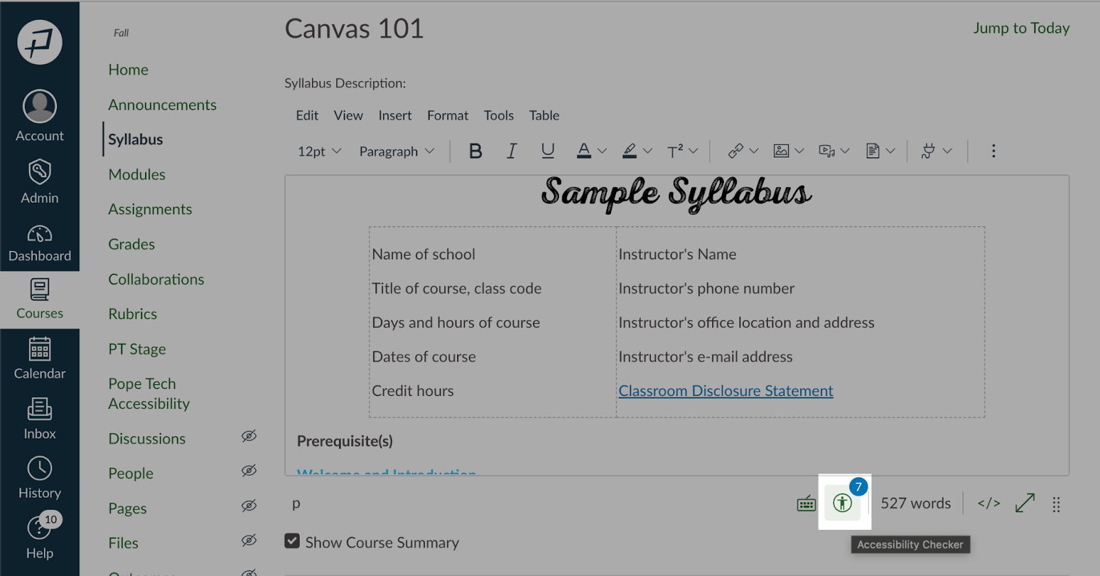The height and width of the screenshot is (576, 1100).
Task: Go to the course Home page
Action: (129, 69)
